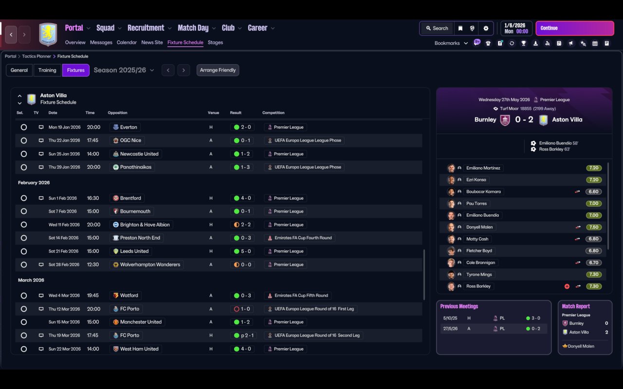Screen dimensions: 623x389
Task: Click the globe world icon in top bar
Action: click(472, 28)
